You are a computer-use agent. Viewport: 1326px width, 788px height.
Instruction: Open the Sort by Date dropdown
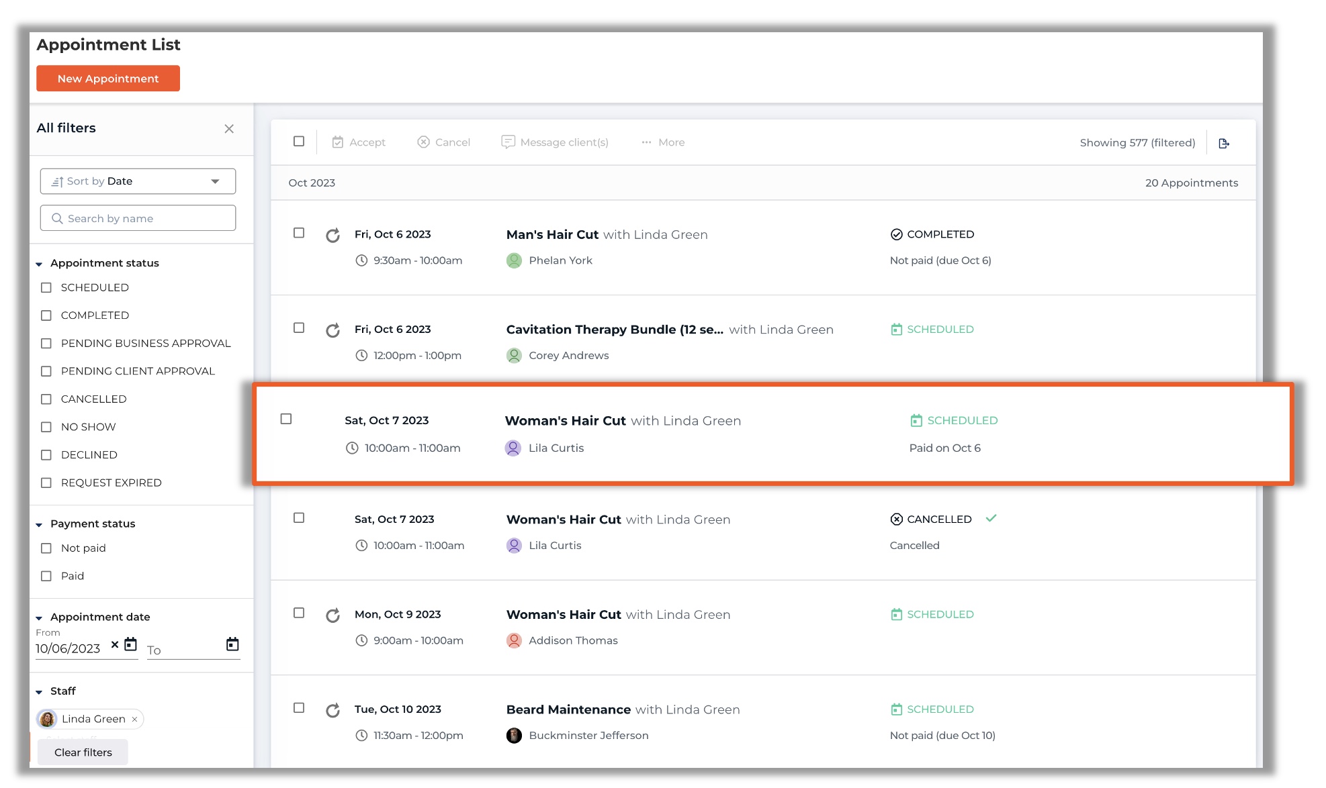(138, 181)
